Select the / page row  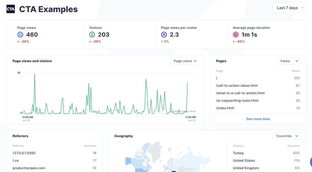click(x=258, y=78)
